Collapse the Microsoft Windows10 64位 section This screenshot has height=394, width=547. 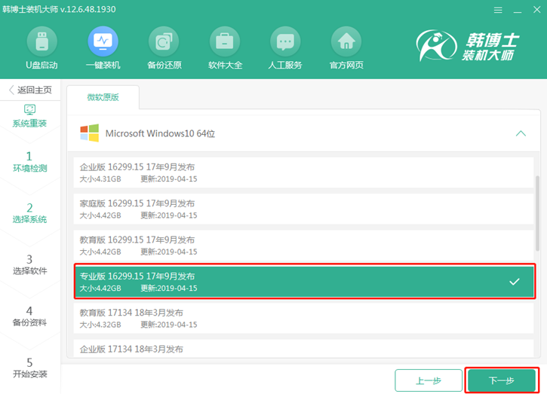coord(521,133)
